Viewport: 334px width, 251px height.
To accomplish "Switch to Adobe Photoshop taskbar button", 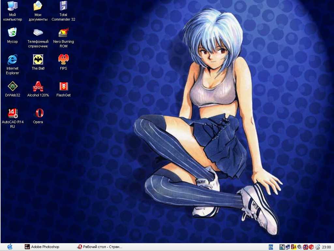I will click(42, 247).
